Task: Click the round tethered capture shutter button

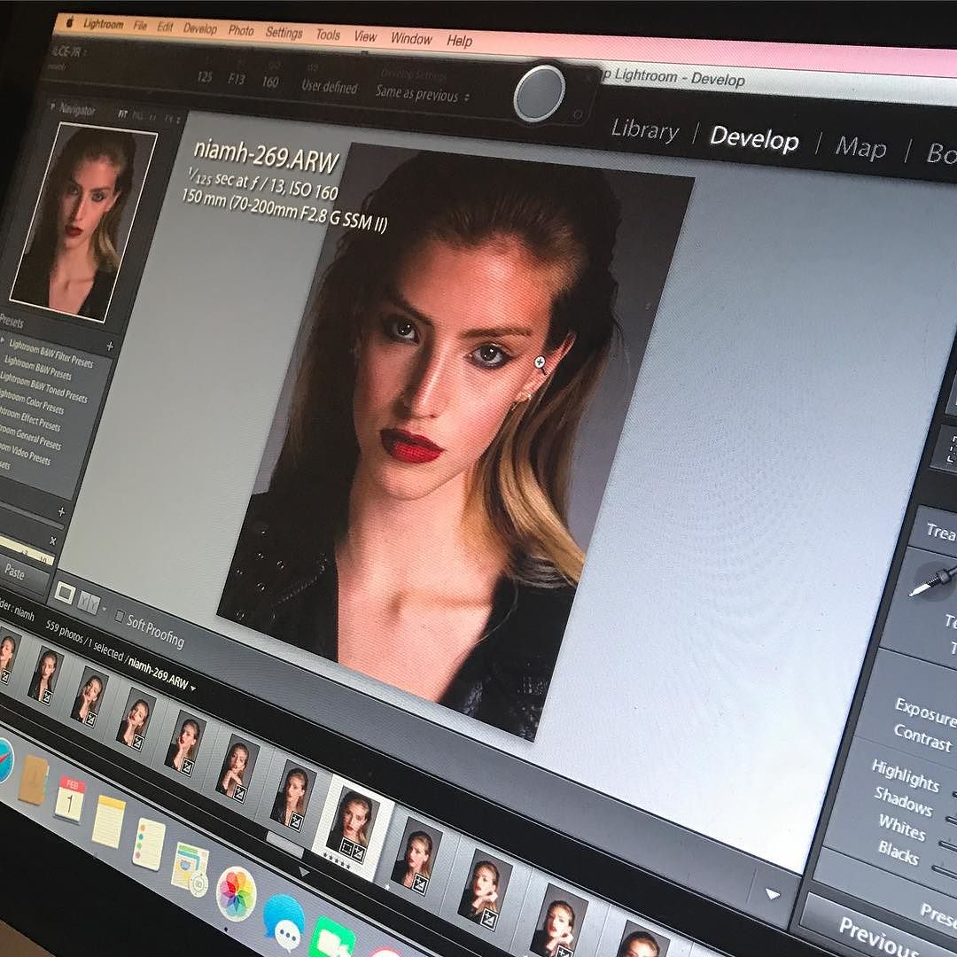Action: [540, 93]
